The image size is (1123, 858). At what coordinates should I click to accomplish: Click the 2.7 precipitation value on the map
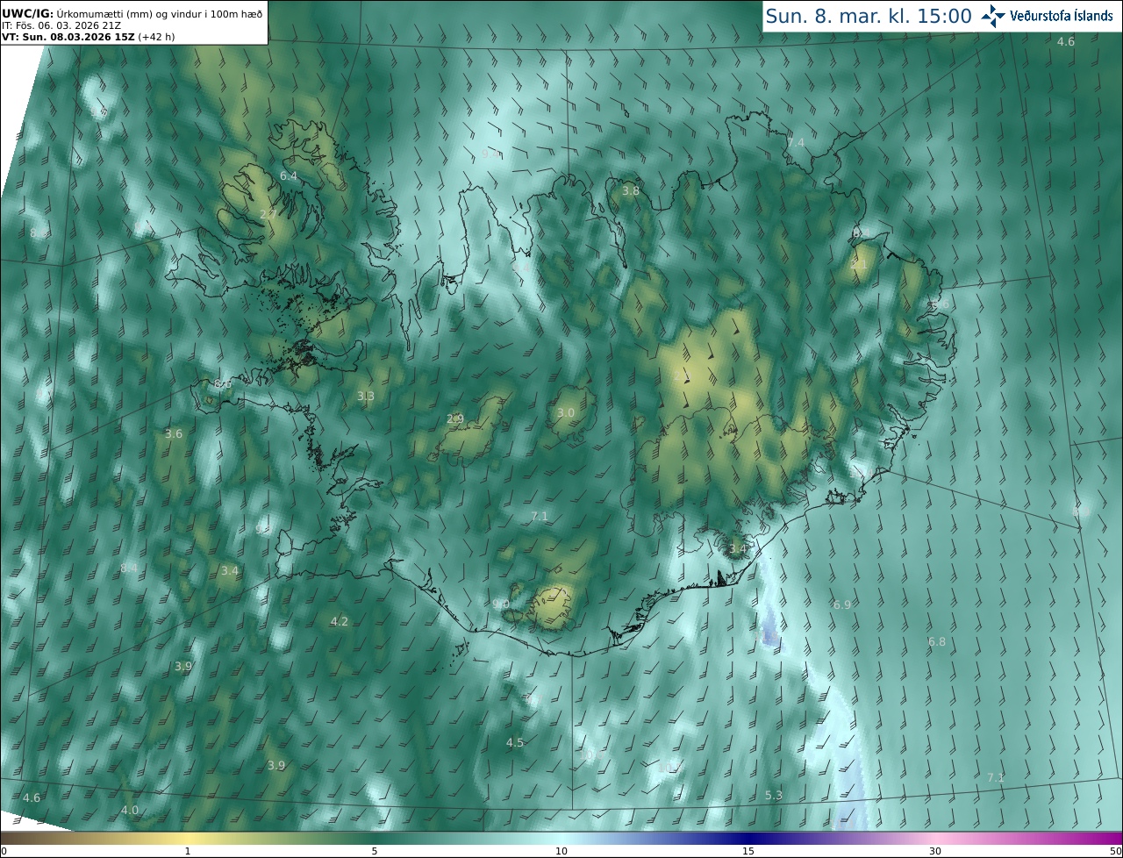[x=268, y=214]
